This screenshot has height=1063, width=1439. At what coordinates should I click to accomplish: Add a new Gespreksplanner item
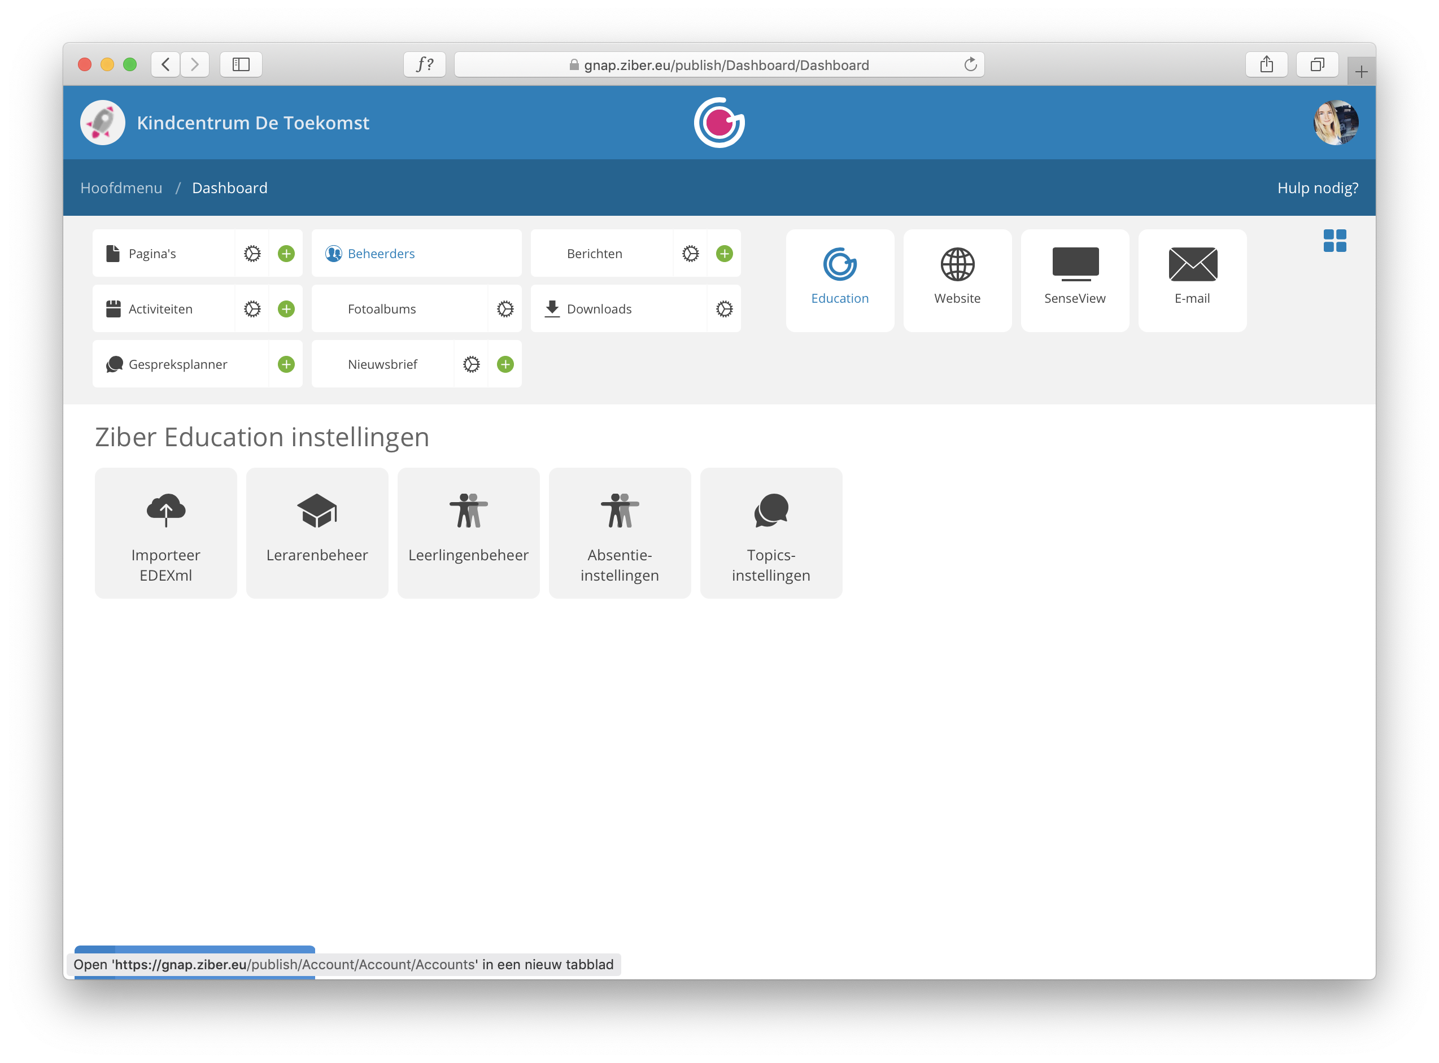(286, 364)
